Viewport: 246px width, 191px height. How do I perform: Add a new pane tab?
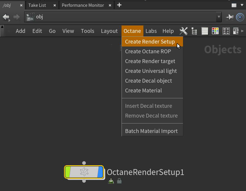[119, 5]
